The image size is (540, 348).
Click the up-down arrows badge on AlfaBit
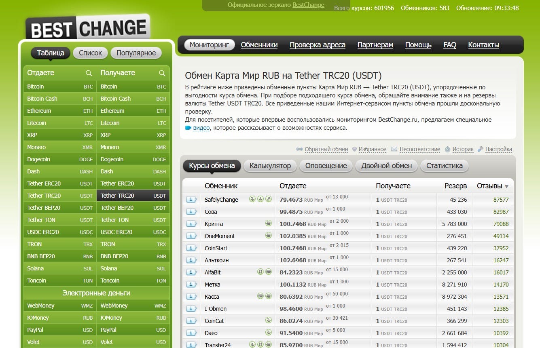pos(260,272)
